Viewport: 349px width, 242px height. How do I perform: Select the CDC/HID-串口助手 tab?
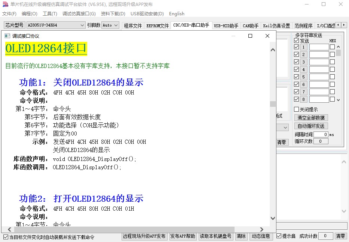coord(191,25)
